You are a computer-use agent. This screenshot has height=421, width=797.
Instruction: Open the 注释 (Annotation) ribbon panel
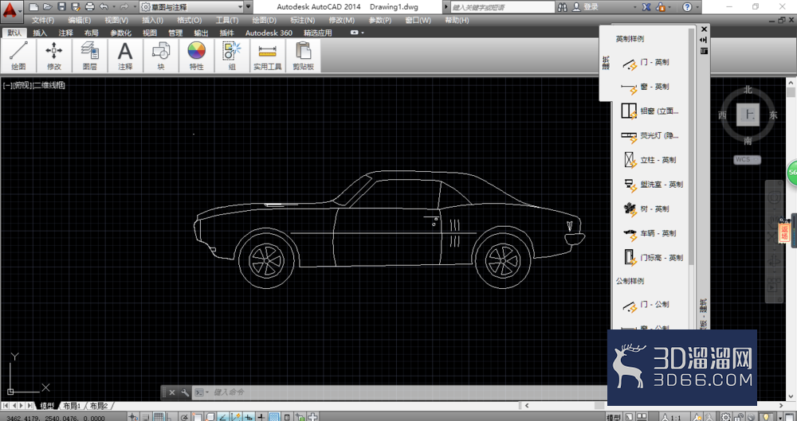(x=125, y=56)
